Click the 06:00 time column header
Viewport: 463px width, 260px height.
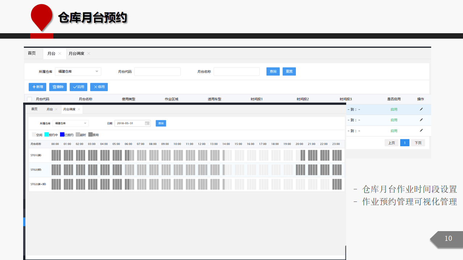128,144
